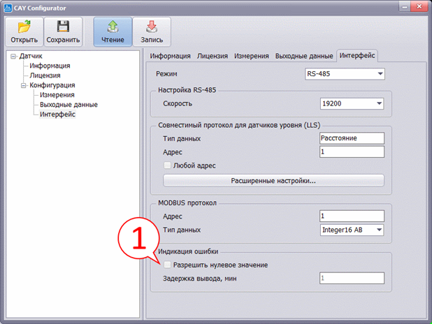Image resolution: width=432 pixels, height=324 pixels.
Task: Click the Открыть folder icon
Action: click(x=24, y=27)
